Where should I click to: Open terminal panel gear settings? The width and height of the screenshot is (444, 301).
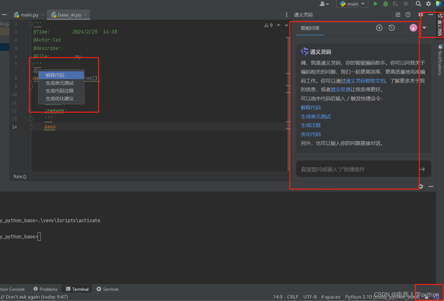[421, 186]
